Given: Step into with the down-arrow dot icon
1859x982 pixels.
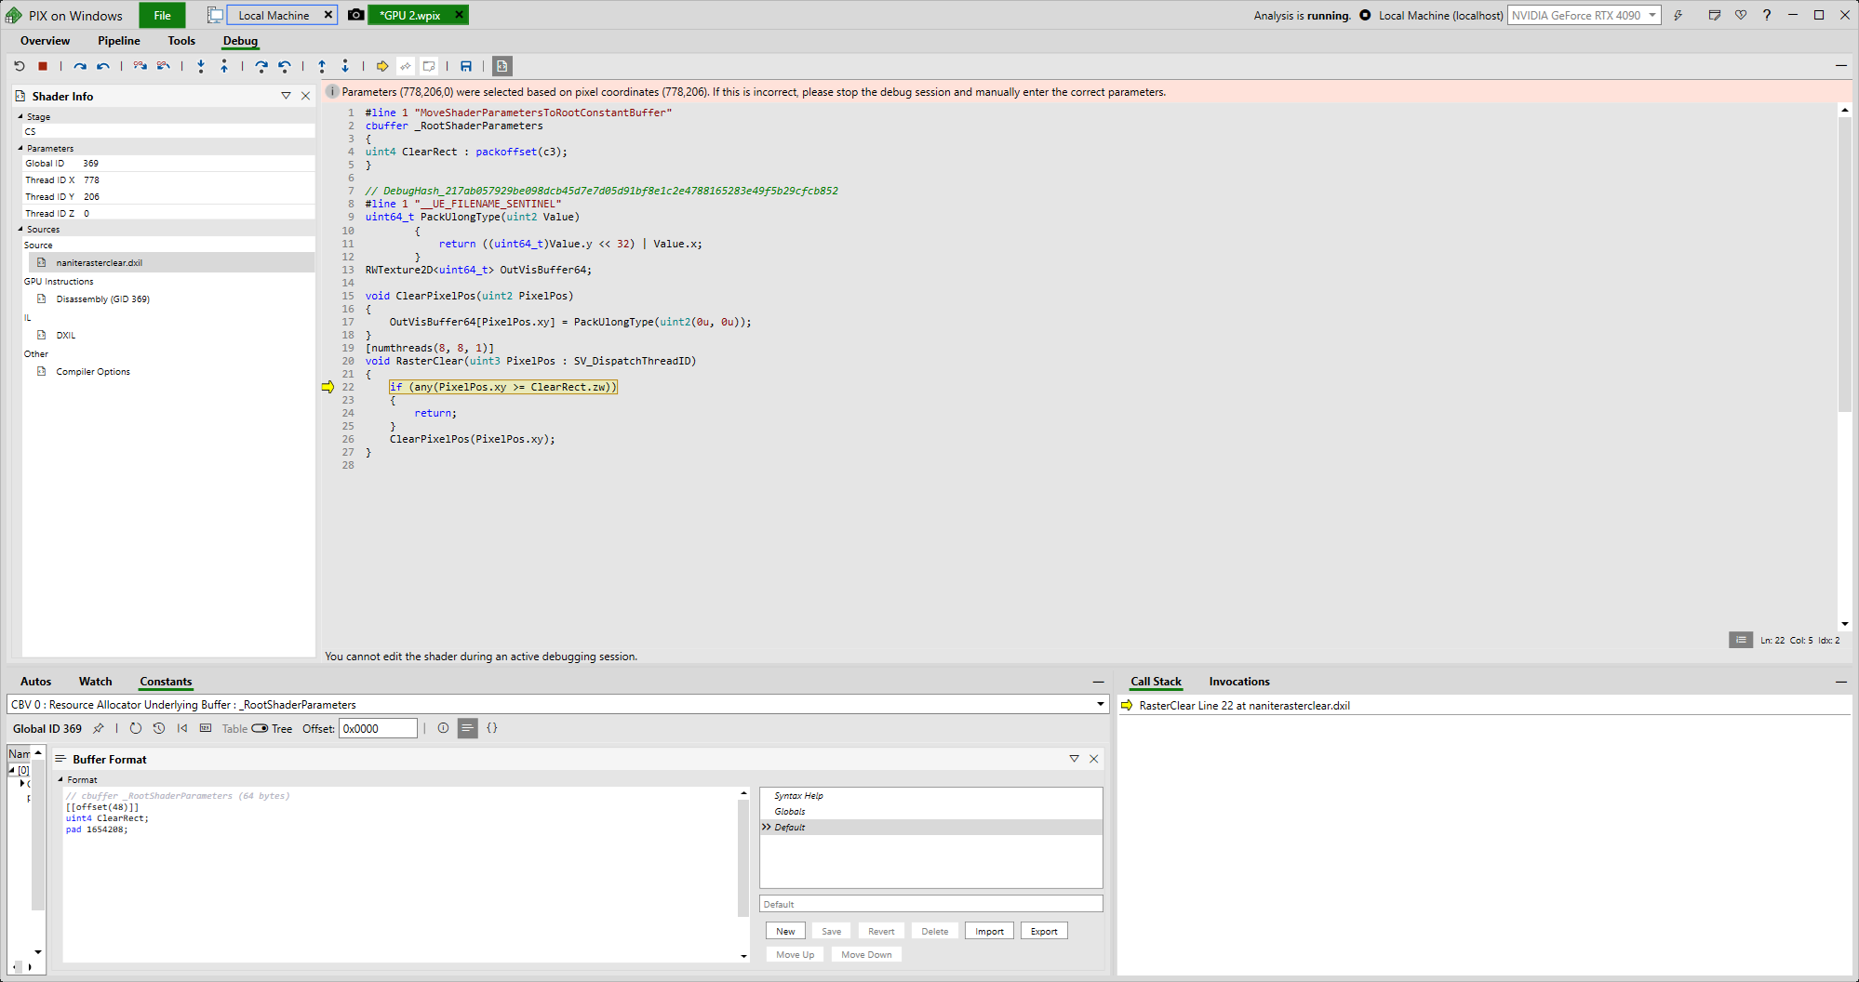Looking at the screenshot, I should click(201, 66).
